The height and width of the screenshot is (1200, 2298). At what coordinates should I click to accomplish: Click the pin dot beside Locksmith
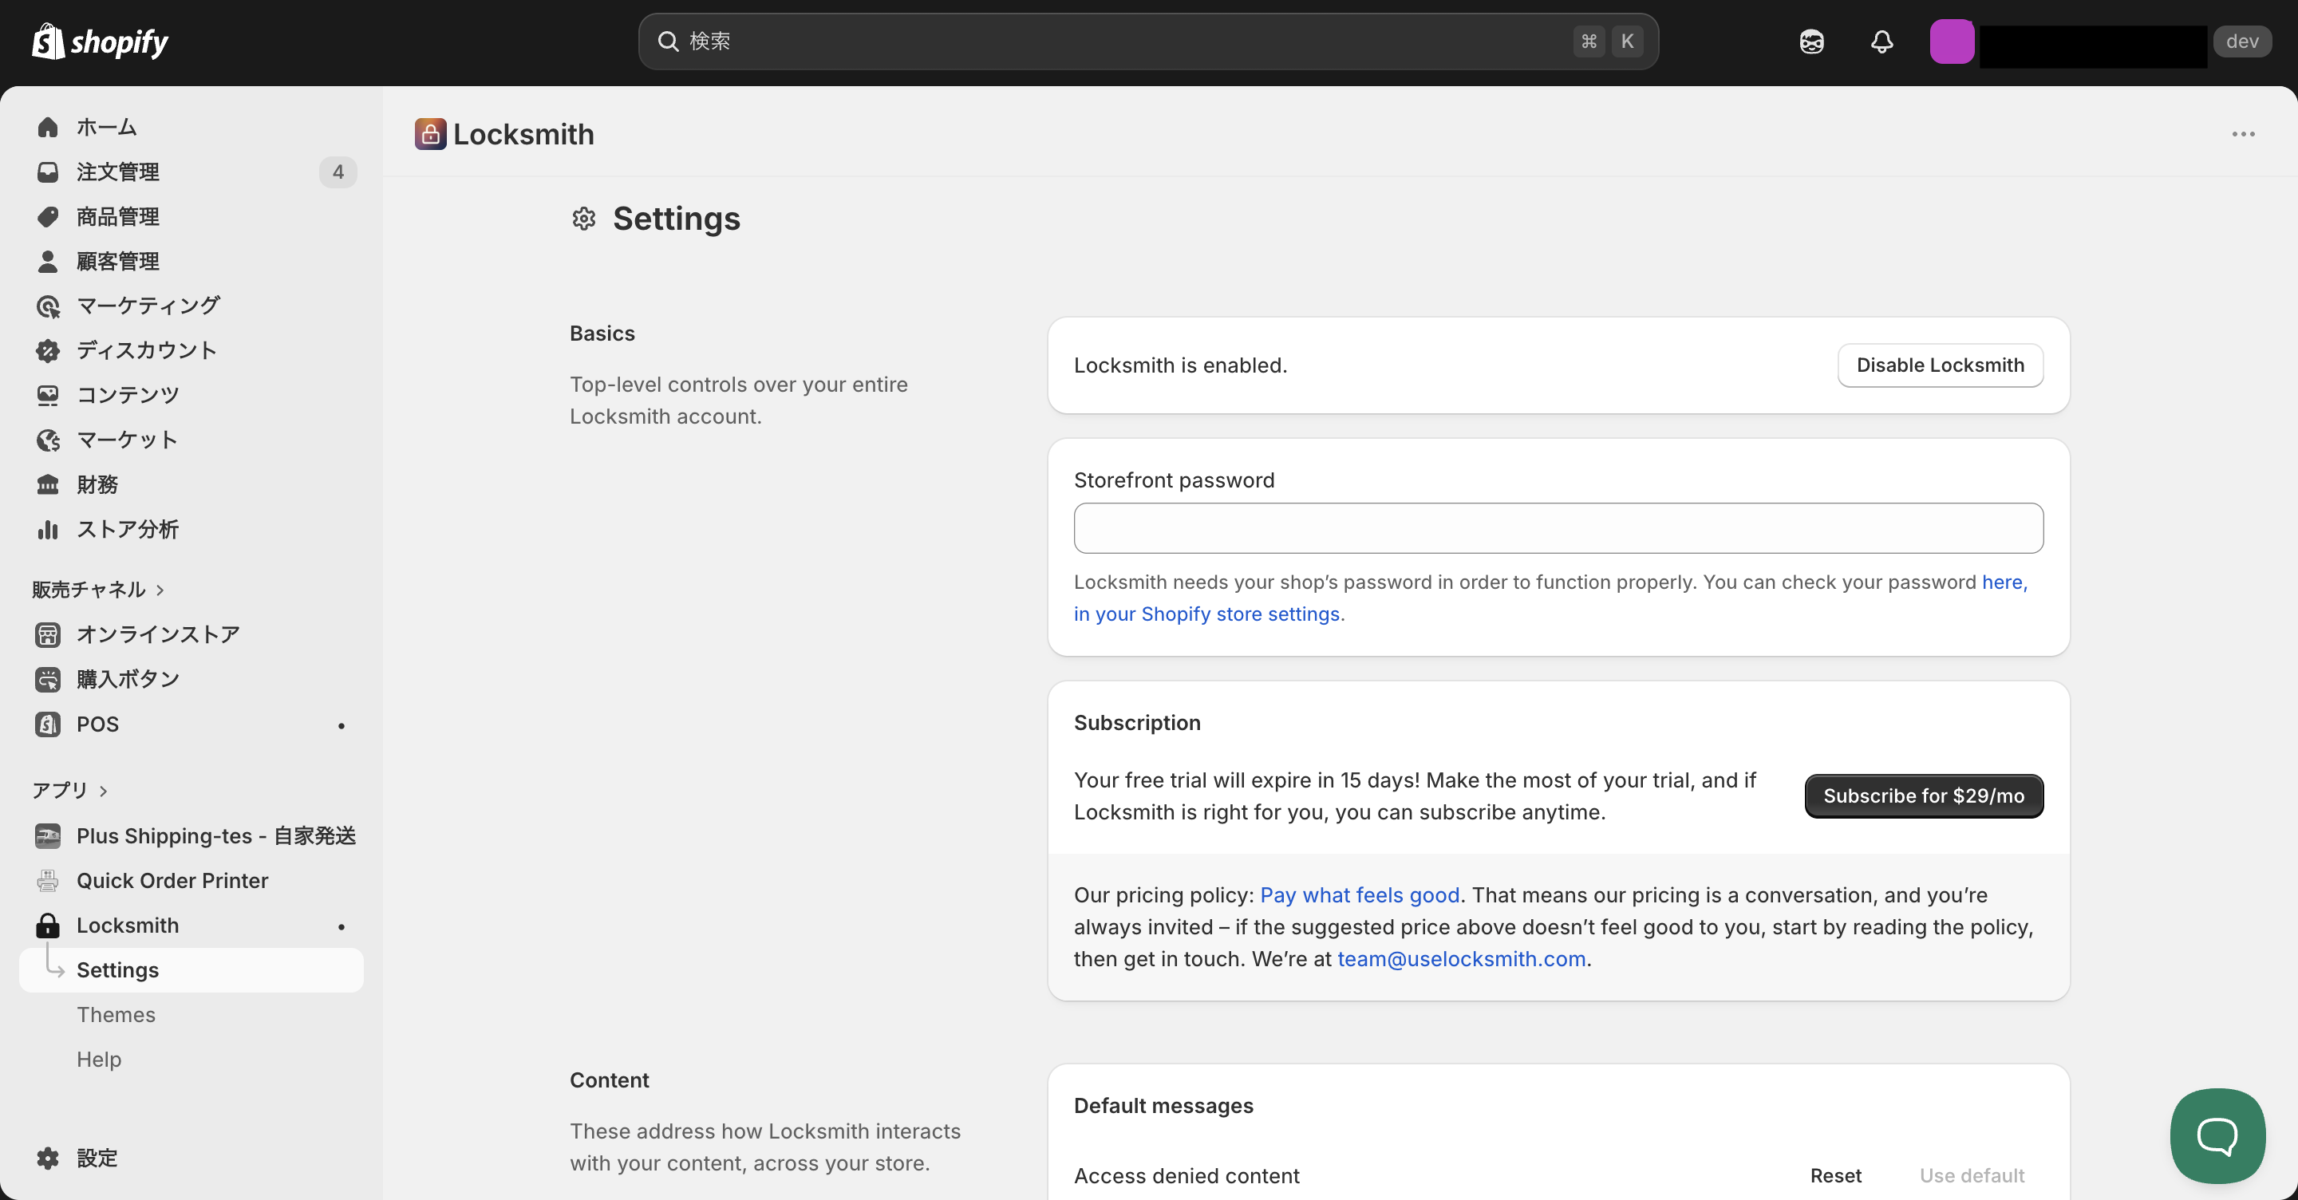coord(341,927)
